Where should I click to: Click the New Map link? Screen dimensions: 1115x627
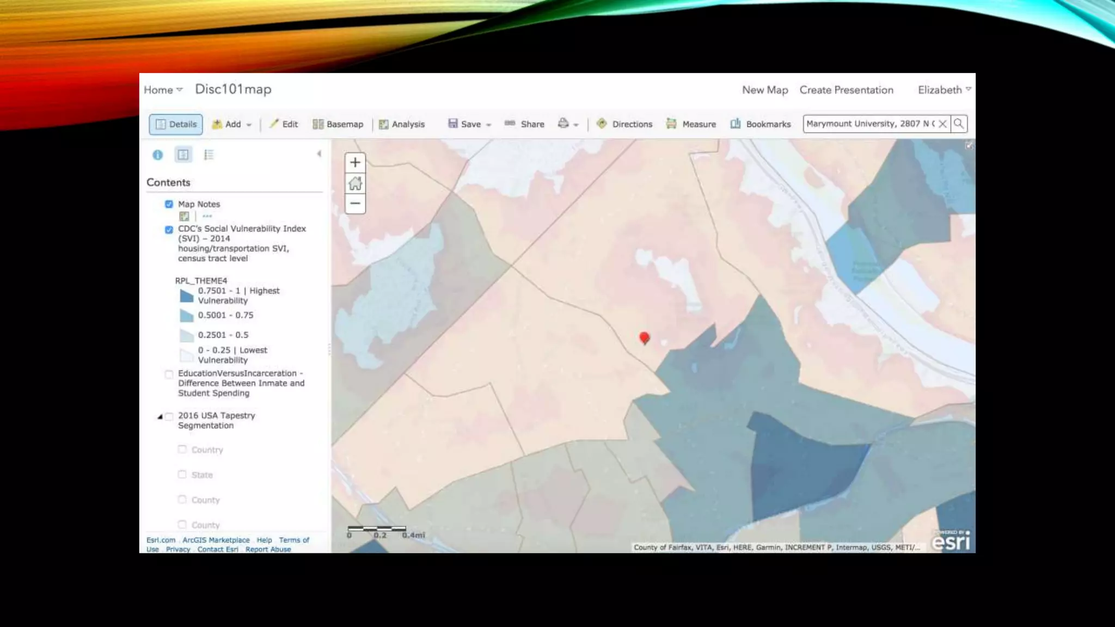[x=764, y=90]
